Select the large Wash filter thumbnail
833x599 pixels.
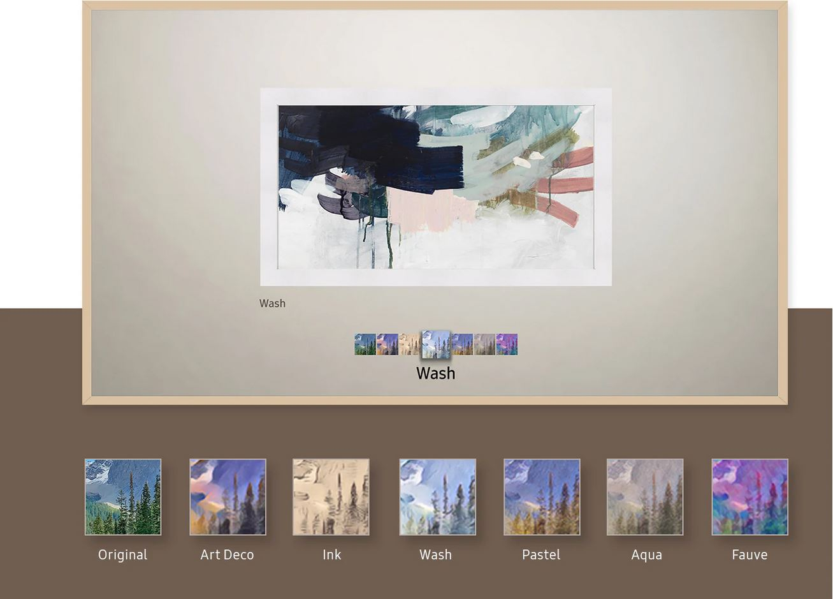click(x=437, y=497)
